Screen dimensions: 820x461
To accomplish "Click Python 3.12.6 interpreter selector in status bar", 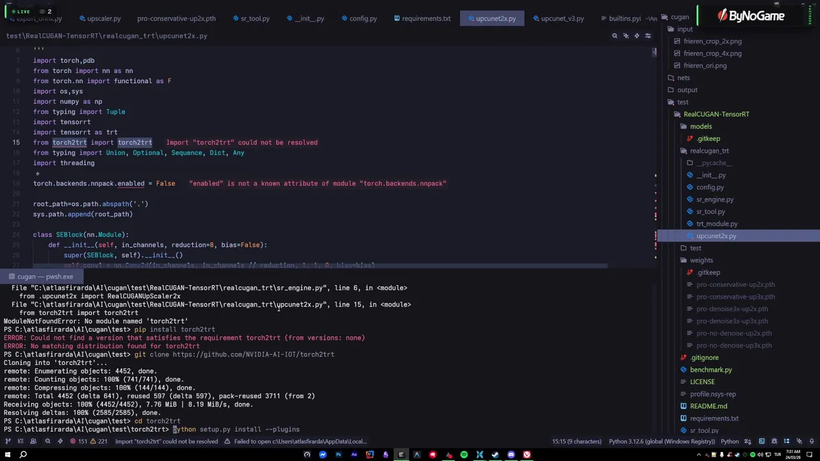I will click(x=662, y=441).
